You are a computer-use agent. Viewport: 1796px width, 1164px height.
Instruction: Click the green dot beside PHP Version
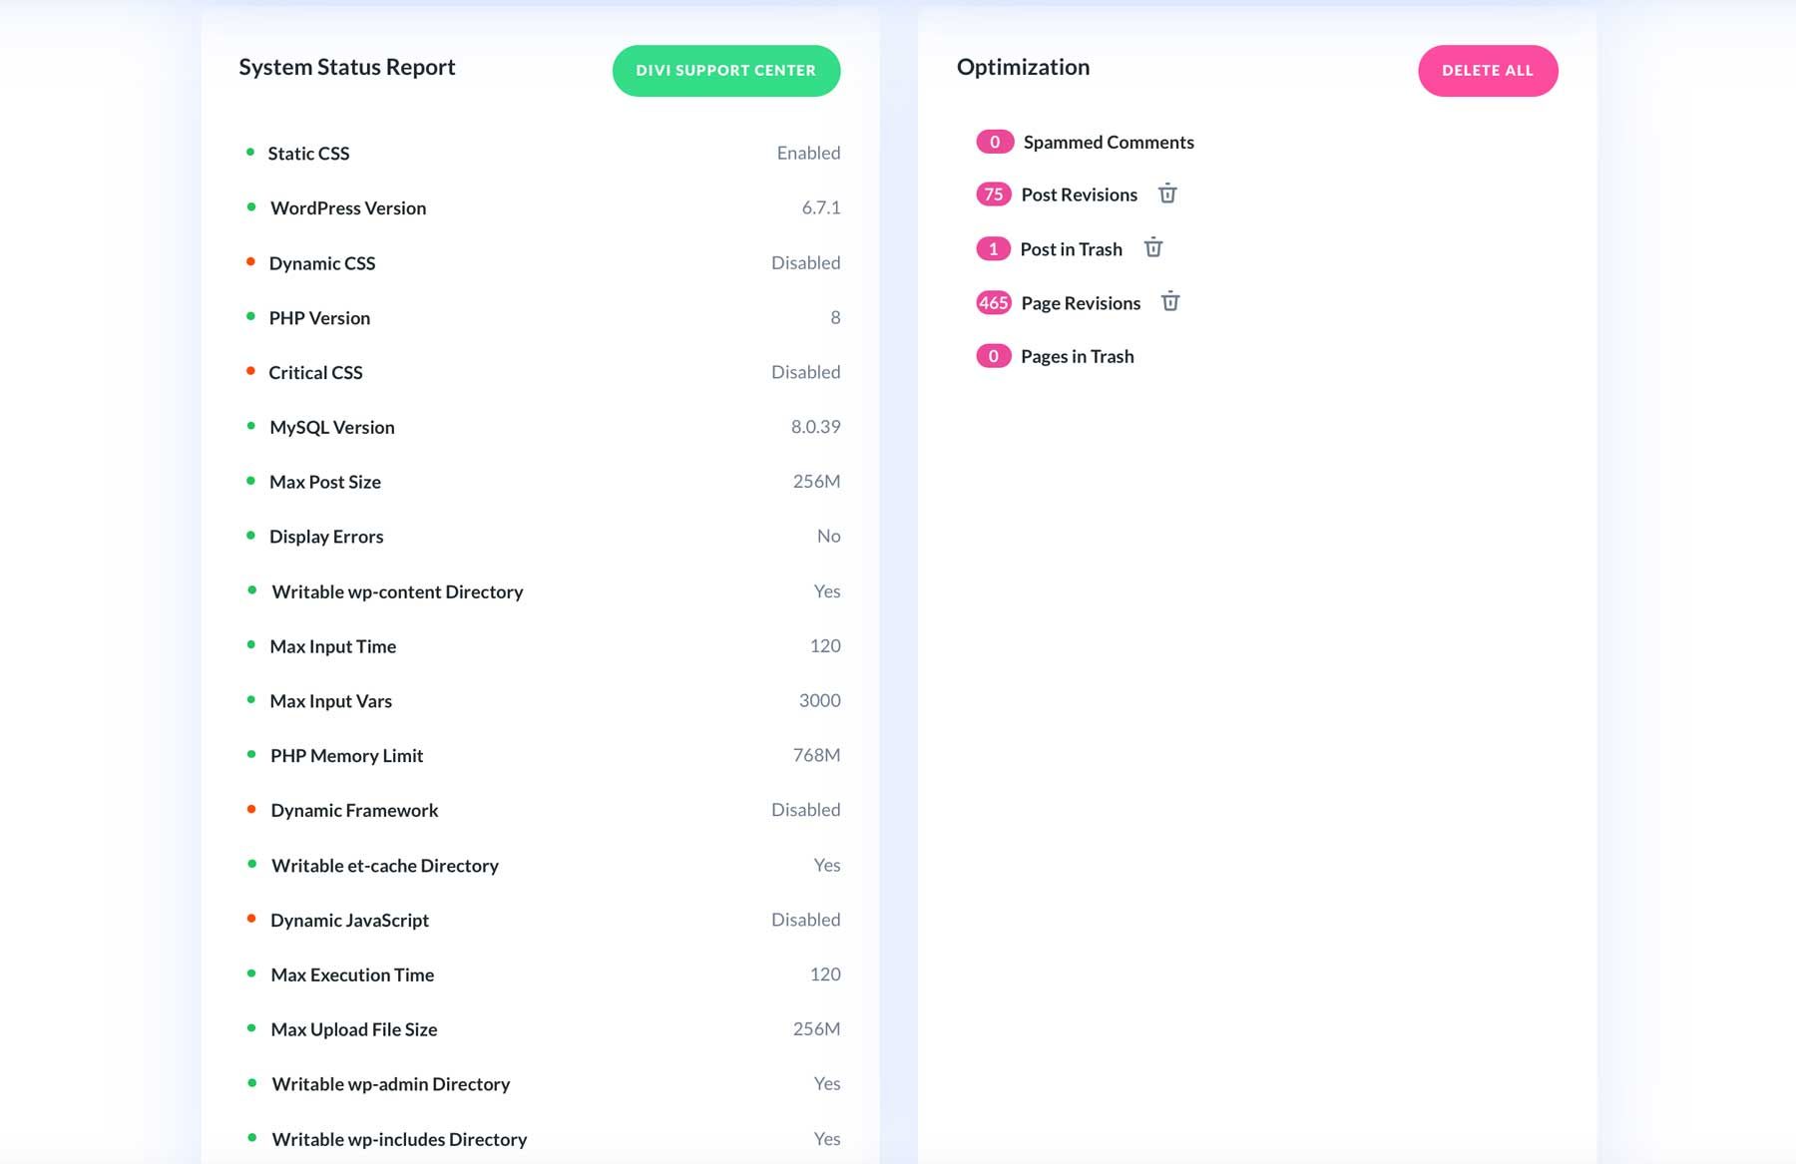(251, 315)
